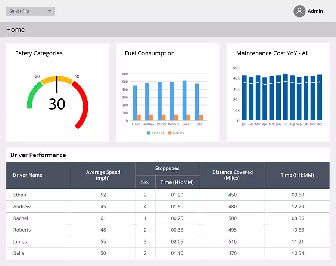The height and width of the screenshot is (266, 336).
Task: Click the Admin username label
Action: click(315, 11)
